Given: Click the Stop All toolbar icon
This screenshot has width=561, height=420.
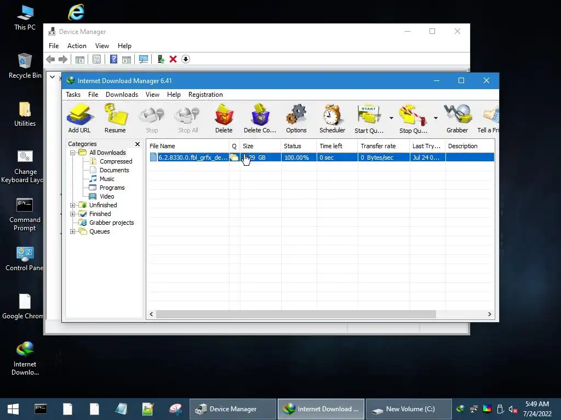Looking at the screenshot, I should coord(188,119).
